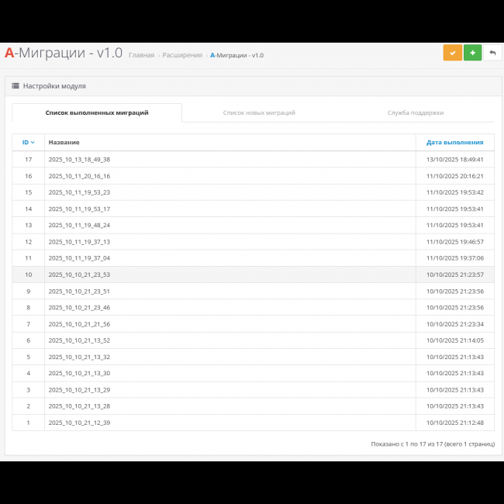Screen dimensions: 504x504
Task: Select migration row 2025_10_13_18_49_38
Action: click(79, 160)
